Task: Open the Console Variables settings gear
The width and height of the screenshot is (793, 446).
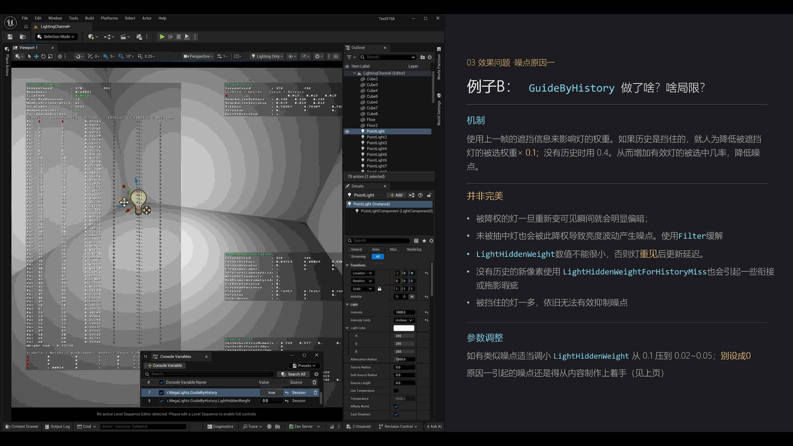Action: pos(316,374)
